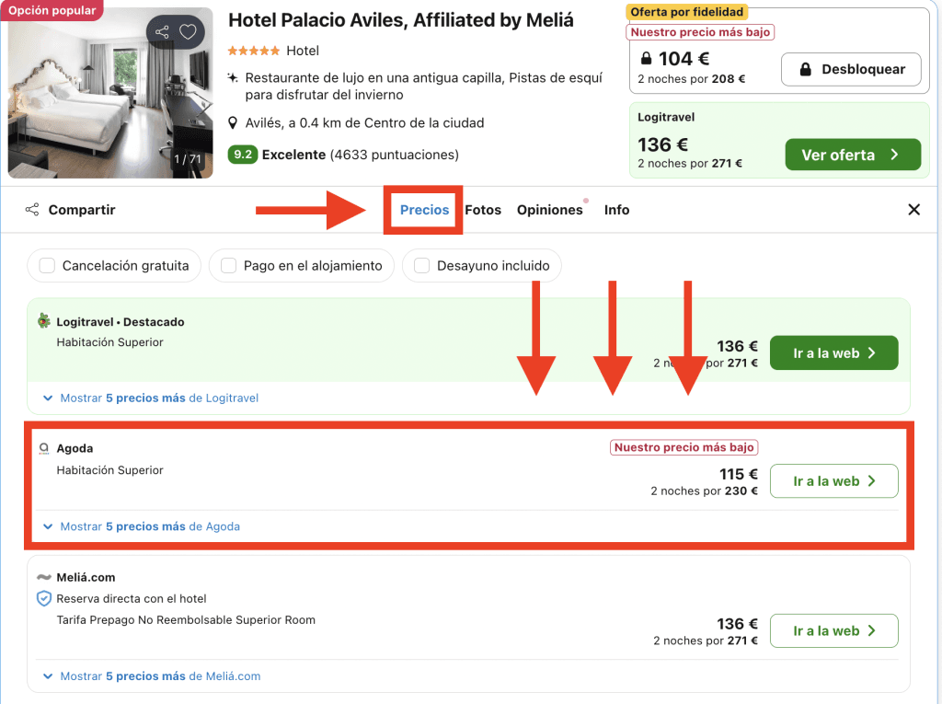Viewport: 942px width, 704px height.
Task: Toggle Pago en el alojamiento checkbox
Action: point(229,266)
